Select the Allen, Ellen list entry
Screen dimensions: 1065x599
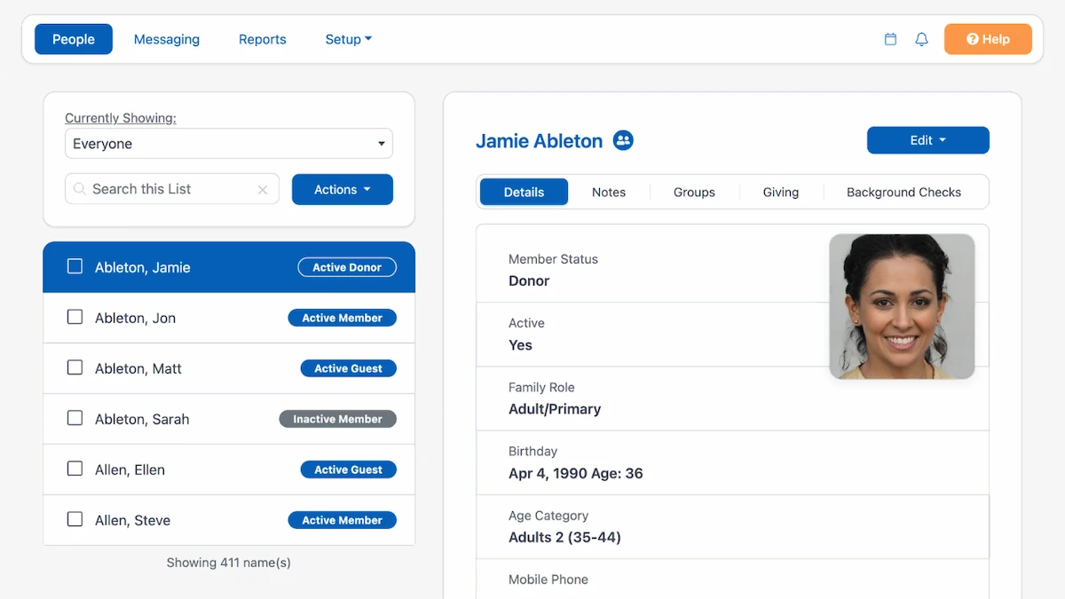tap(229, 469)
